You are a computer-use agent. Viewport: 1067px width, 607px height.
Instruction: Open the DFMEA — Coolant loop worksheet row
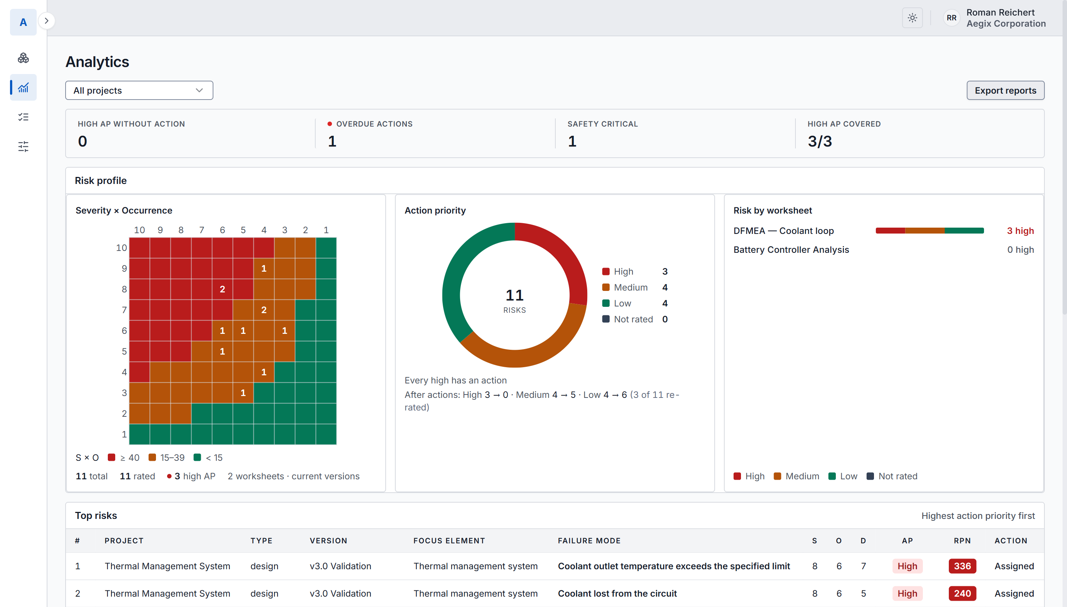pyautogui.click(x=883, y=231)
